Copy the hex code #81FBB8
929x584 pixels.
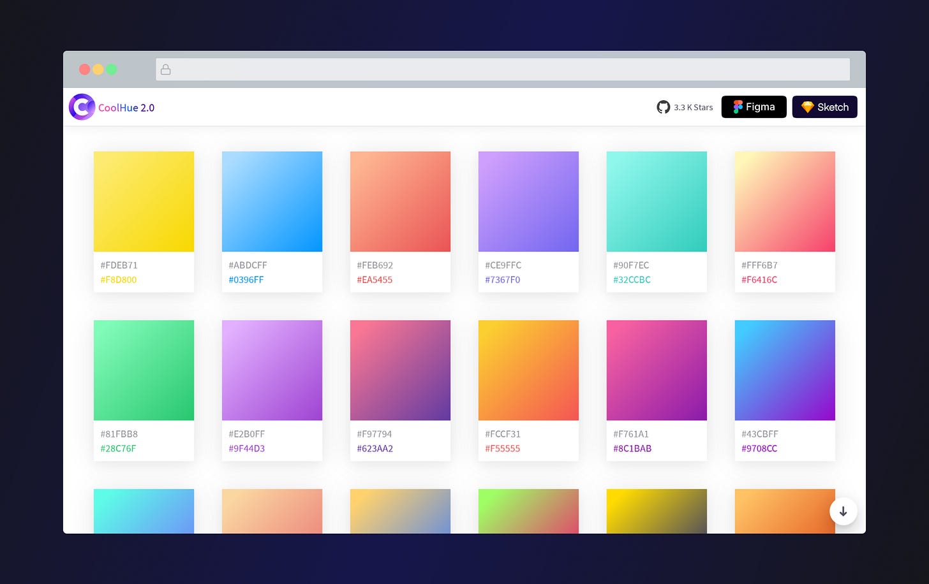[x=119, y=434]
